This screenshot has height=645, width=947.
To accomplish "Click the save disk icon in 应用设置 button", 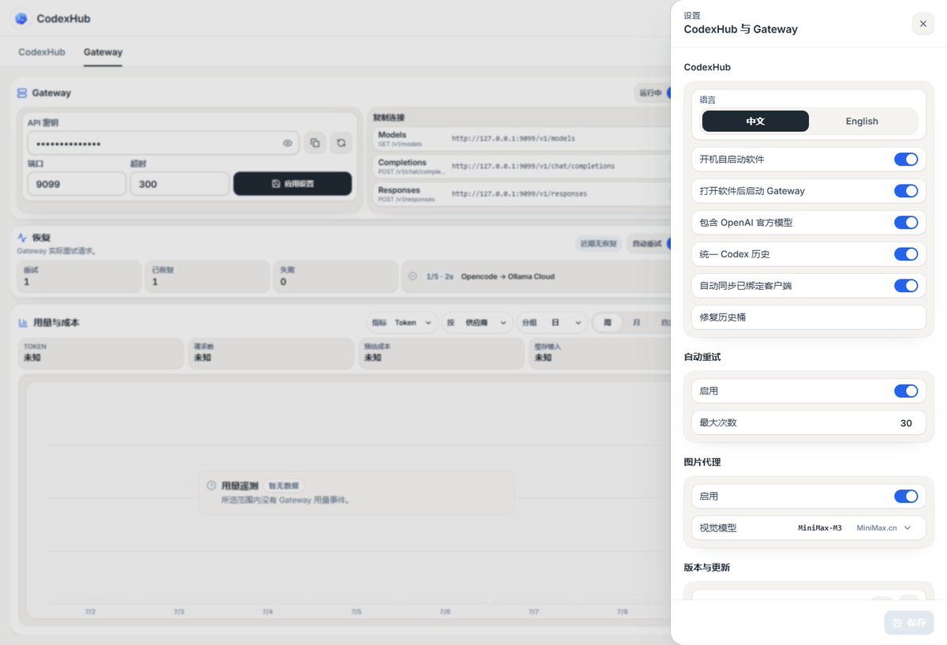I will (276, 184).
